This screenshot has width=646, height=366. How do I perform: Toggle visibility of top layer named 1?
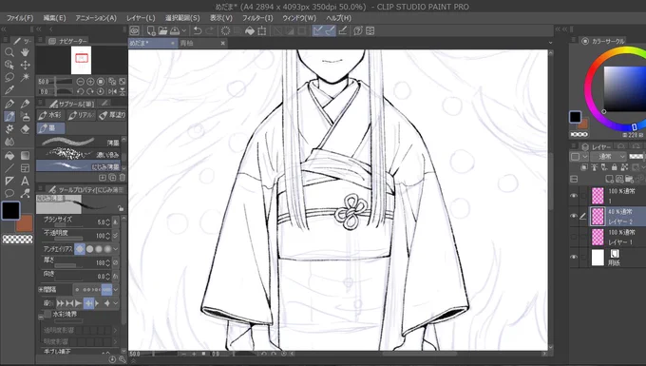point(574,196)
